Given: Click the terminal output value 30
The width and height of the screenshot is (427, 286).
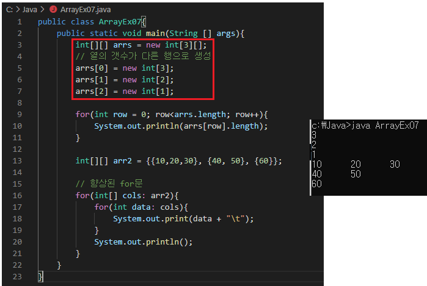Looking at the screenshot, I should pos(395,164).
